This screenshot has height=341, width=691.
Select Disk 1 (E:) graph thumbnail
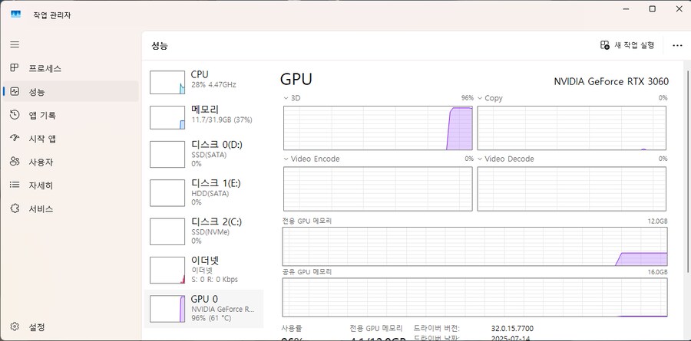[x=167, y=192]
